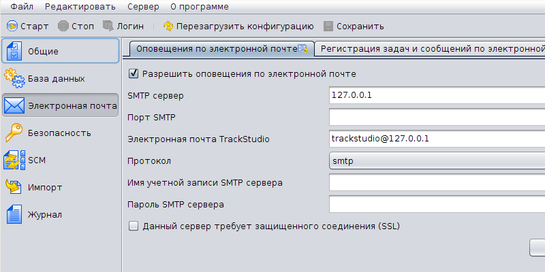
Task: Click the Логин toolbar icon
Action: pyautogui.click(x=108, y=26)
